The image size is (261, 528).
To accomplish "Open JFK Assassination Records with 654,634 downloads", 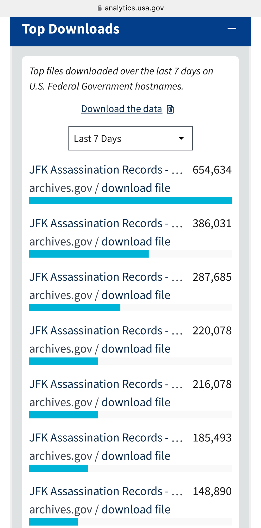I will point(106,170).
